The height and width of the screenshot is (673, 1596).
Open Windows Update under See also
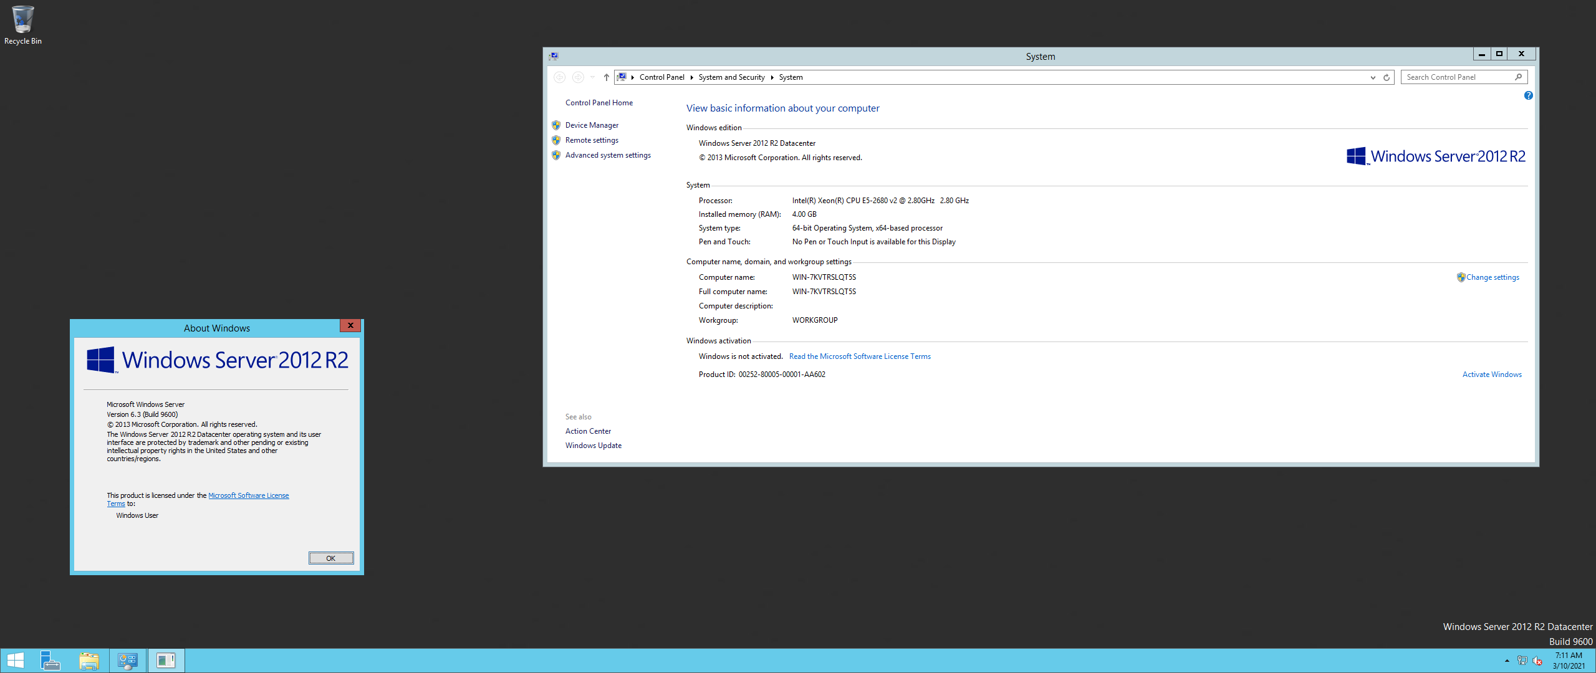[593, 446]
